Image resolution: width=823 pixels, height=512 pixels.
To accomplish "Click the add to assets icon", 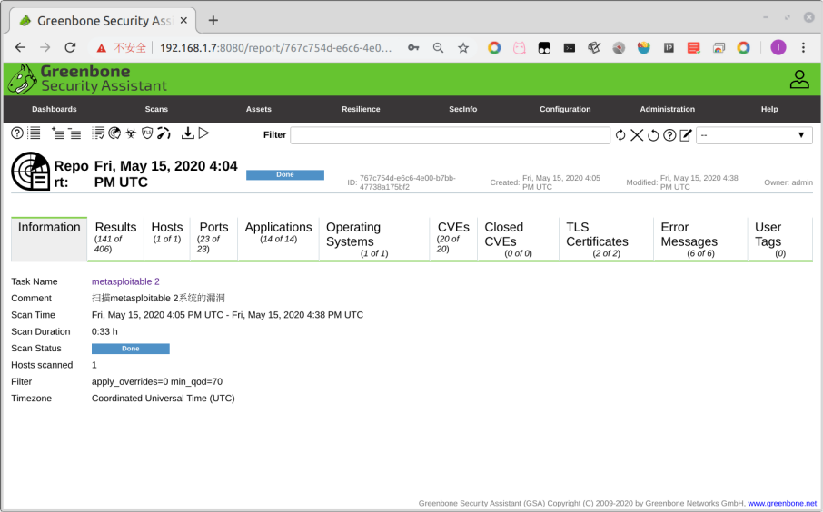I will point(57,134).
